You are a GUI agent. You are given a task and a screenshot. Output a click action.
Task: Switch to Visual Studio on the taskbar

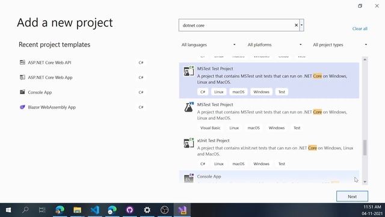tap(182, 210)
